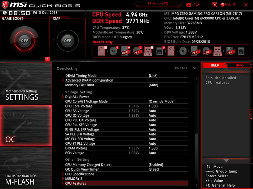
Task: Exit BIOS with the red X icon
Action: coord(246,5)
